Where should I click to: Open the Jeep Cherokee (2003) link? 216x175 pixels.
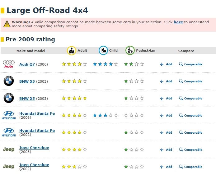coord(34,148)
